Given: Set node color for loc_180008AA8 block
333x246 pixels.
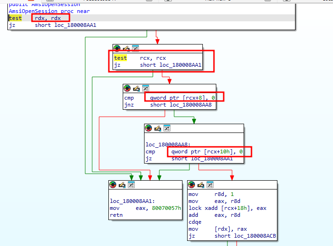Looking at the screenshot, I should [x=149, y=128].
